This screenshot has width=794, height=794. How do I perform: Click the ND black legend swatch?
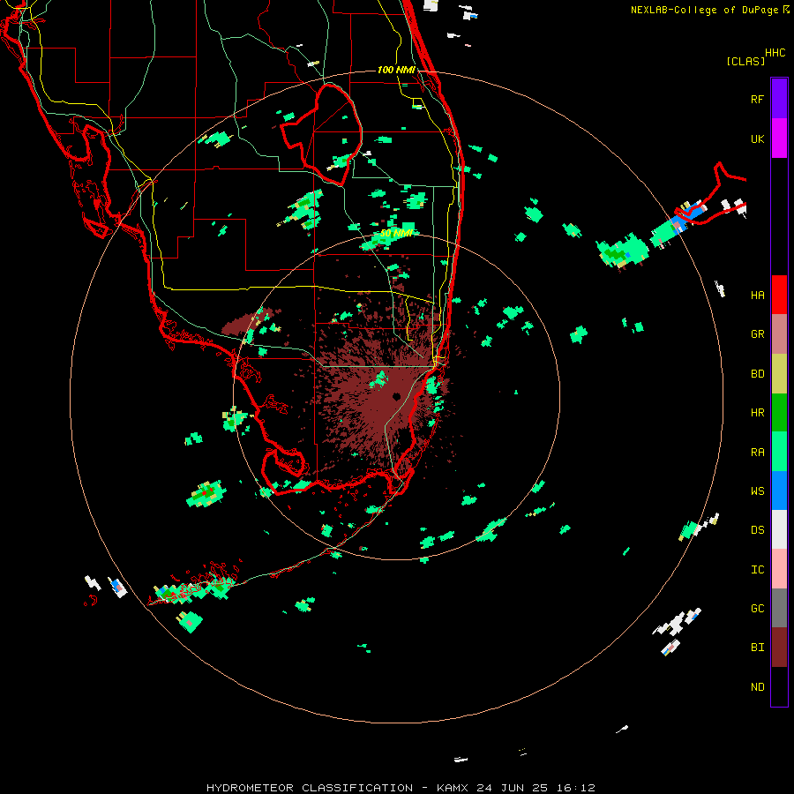[x=779, y=686]
